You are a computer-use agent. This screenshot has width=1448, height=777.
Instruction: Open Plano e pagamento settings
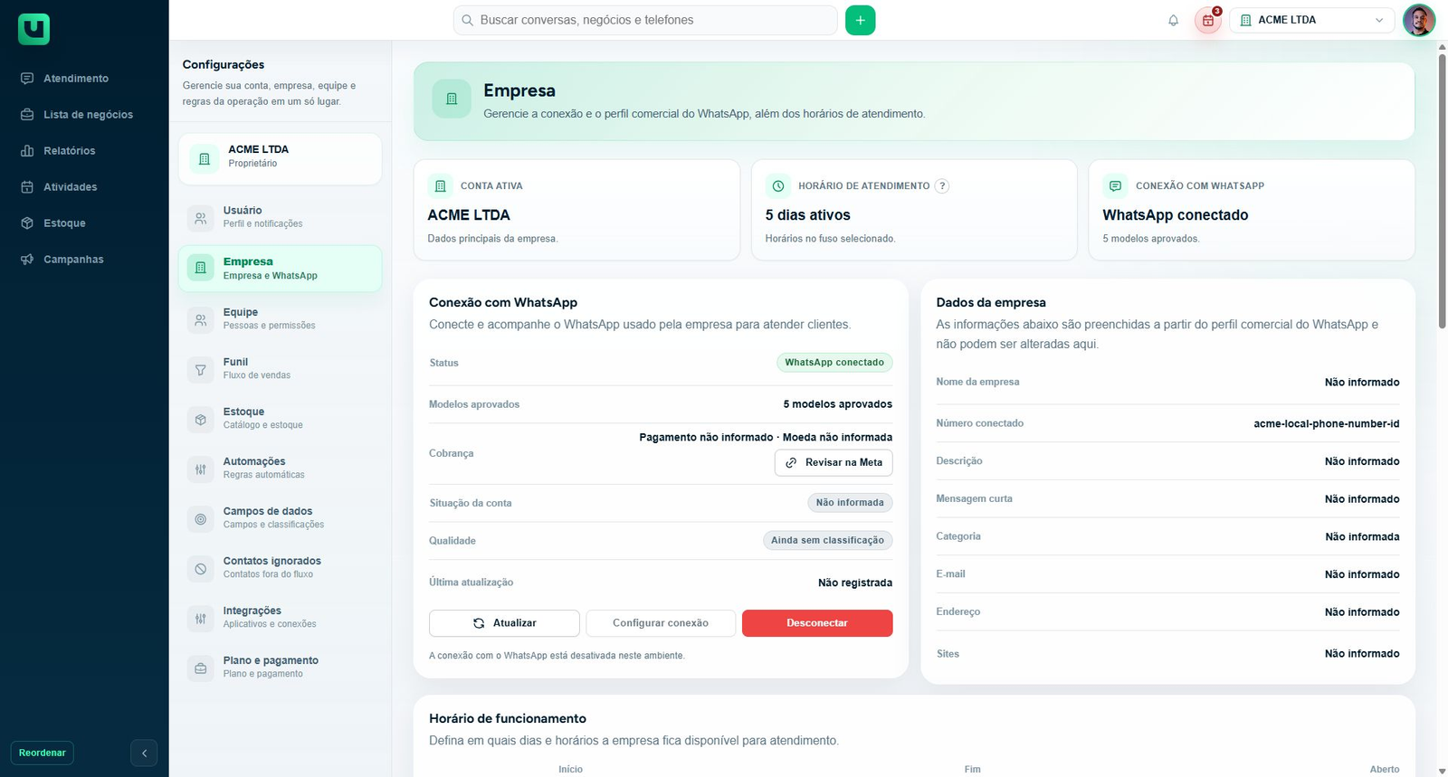point(280,667)
